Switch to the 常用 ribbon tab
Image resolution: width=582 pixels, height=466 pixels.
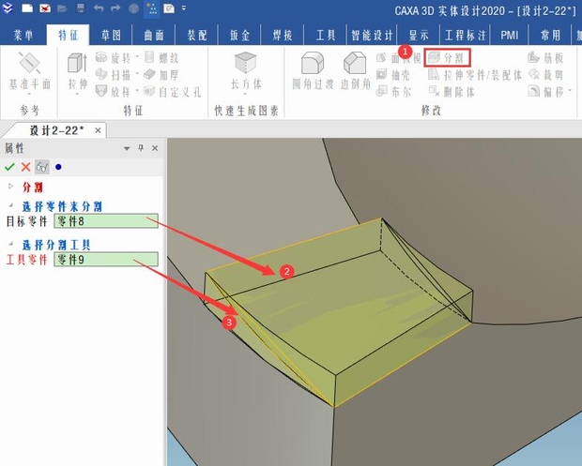pyautogui.click(x=550, y=36)
